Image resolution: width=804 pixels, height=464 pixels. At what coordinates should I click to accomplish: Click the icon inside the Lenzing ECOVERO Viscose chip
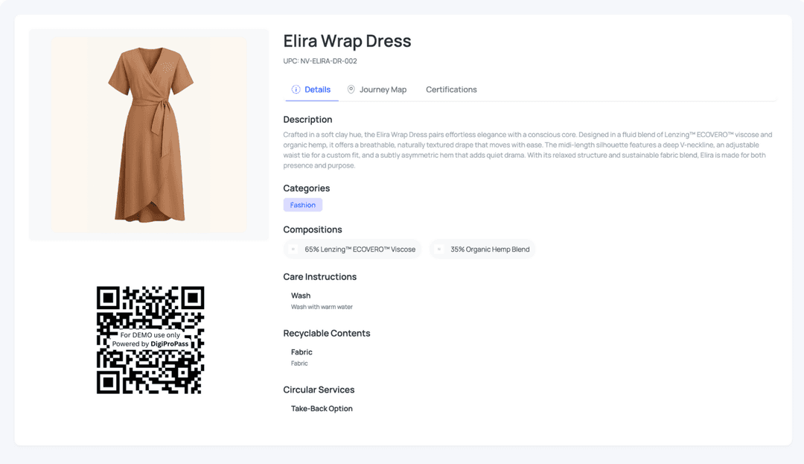click(292, 250)
